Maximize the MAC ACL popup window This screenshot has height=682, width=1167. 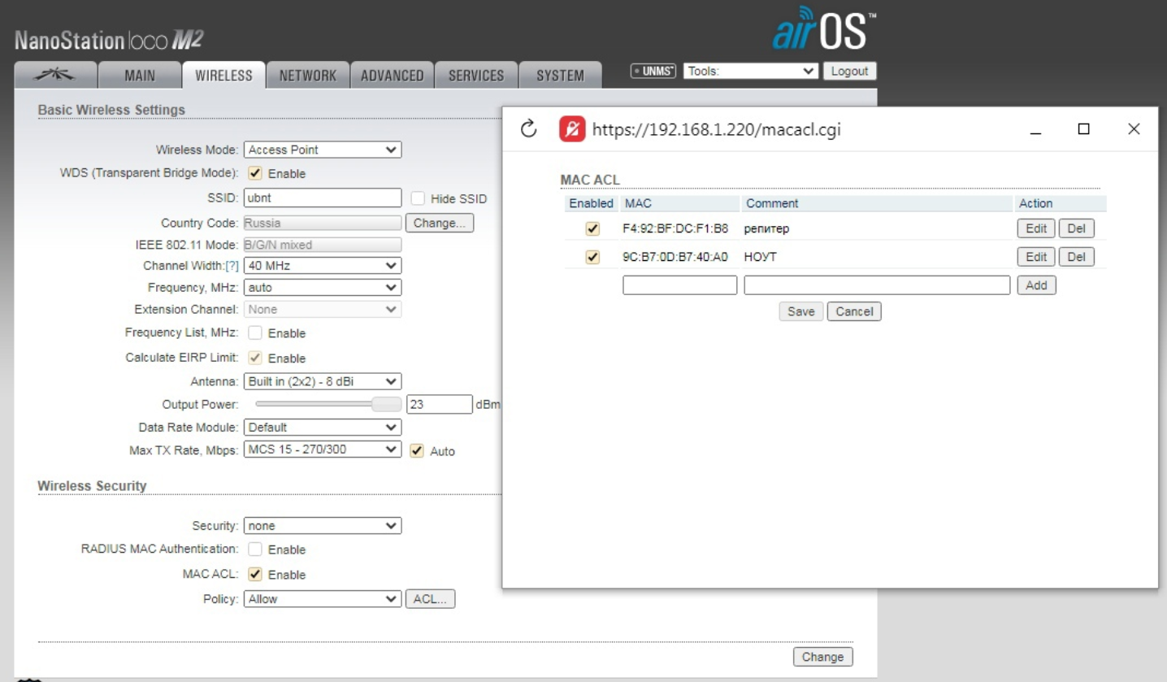coord(1083,128)
